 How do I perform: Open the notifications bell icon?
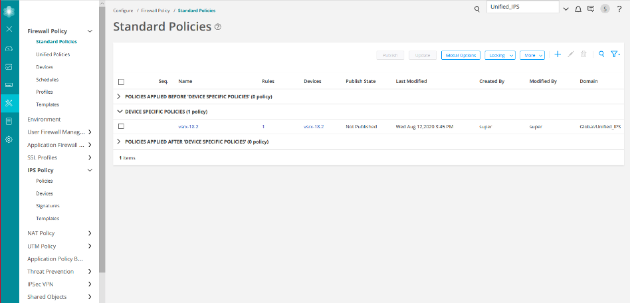pos(577,9)
